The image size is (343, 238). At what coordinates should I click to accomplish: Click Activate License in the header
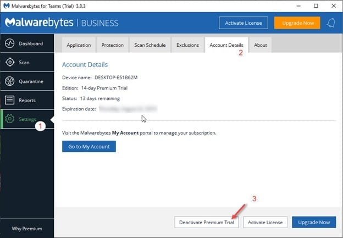tap(244, 23)
